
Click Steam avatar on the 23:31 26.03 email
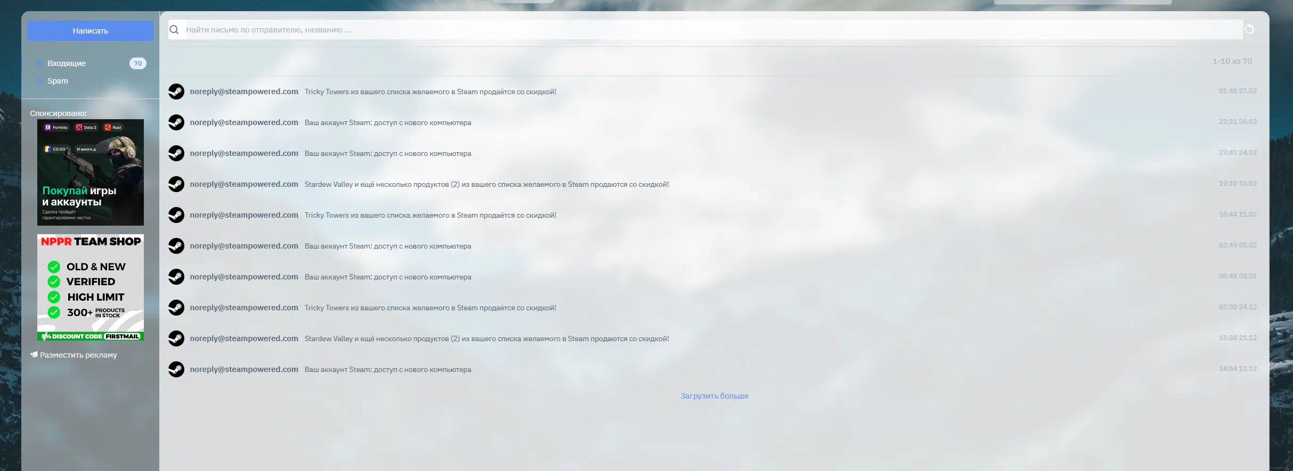coord(176,122)
